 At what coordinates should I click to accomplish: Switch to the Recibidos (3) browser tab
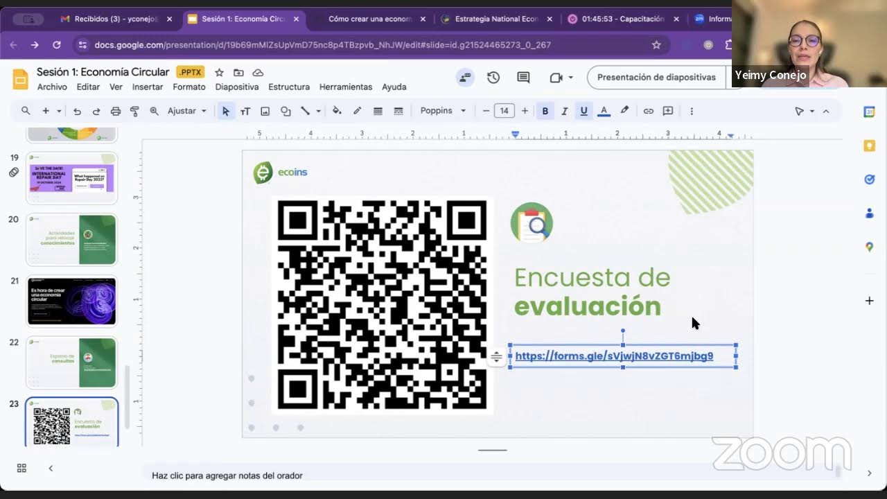click(116, 19)
